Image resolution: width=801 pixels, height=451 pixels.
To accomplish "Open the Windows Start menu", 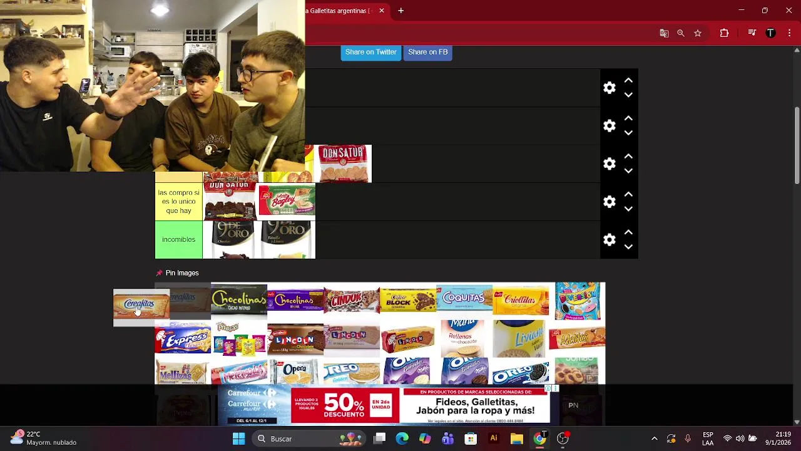I will [239, 438].
